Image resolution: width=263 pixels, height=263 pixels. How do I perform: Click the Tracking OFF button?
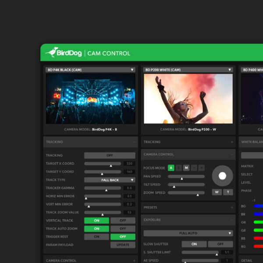coord(110,155)
